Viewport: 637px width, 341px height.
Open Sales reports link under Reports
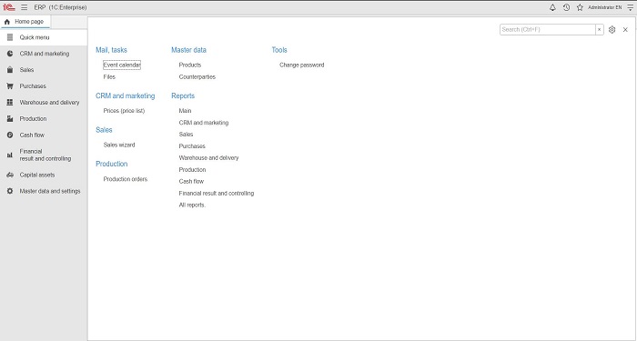[x=186, y=135]
